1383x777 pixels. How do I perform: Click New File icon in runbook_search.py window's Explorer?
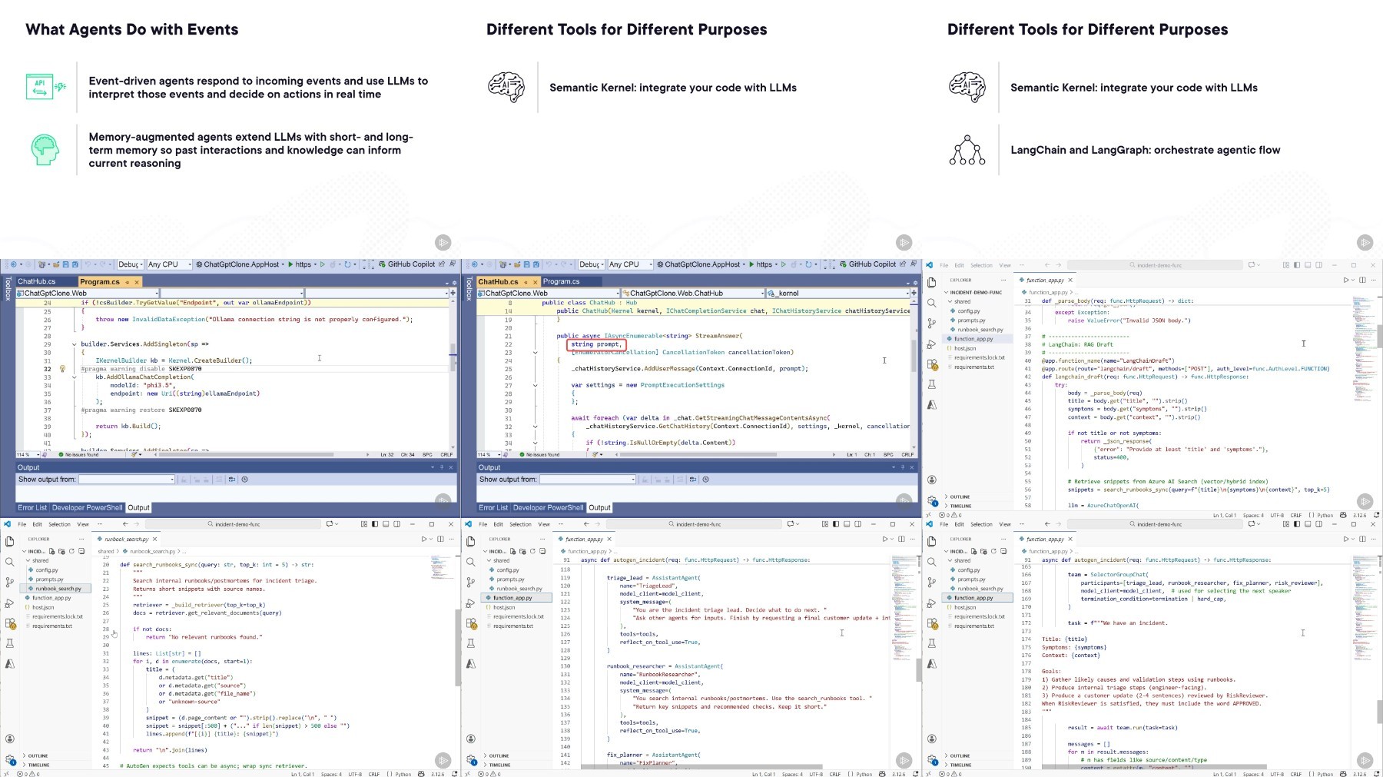(52, 551)
